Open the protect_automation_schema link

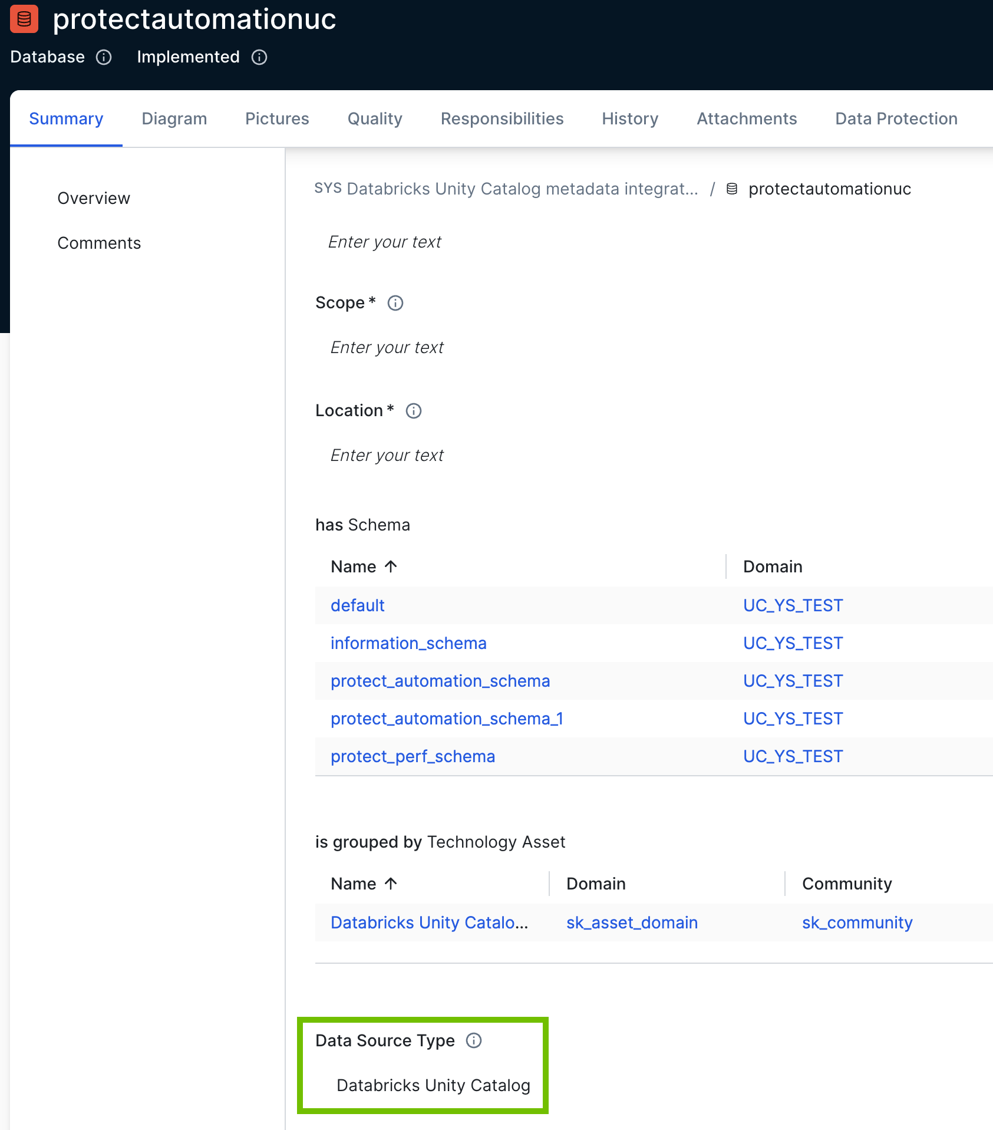coord(440,681)
